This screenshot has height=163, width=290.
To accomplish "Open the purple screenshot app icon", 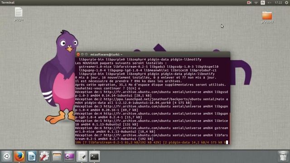I will pyautogui.click(x=69, y=156).
